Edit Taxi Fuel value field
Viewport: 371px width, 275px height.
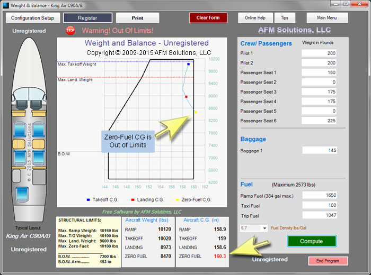pos(320,205)
